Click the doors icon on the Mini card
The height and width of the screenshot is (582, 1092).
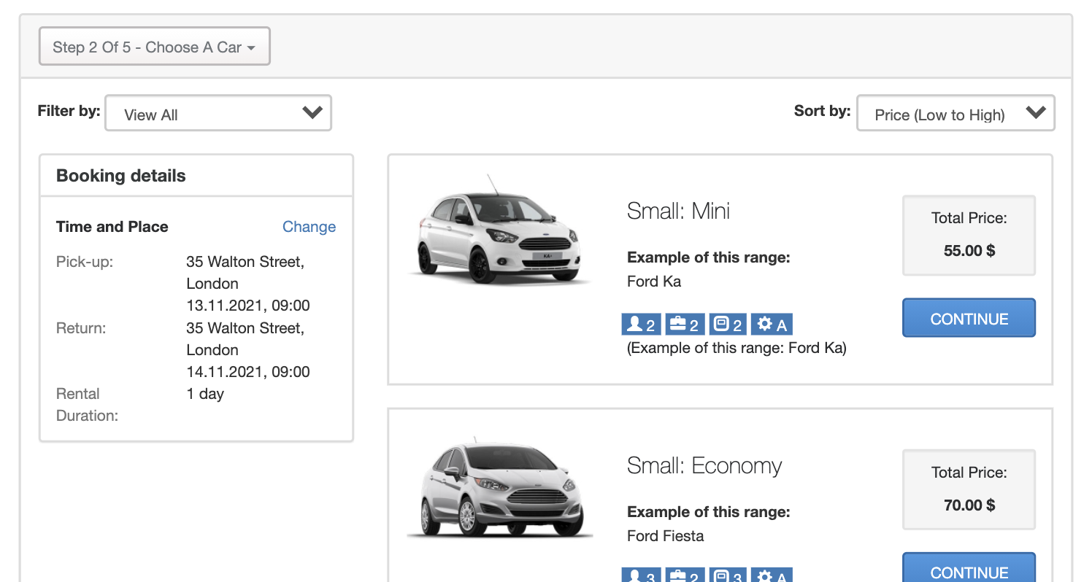click(727, 324)
